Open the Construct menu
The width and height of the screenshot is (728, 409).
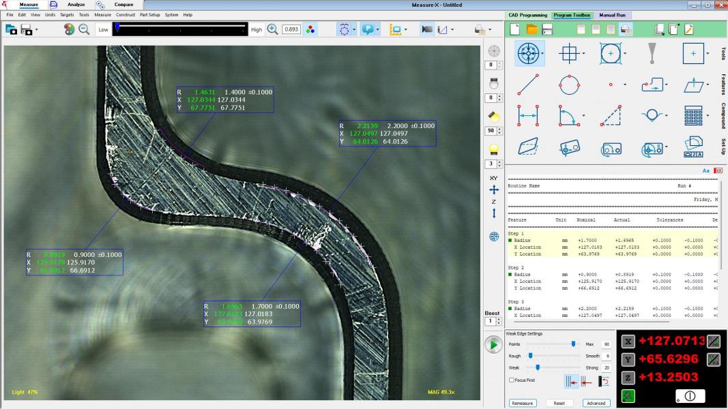126,15
